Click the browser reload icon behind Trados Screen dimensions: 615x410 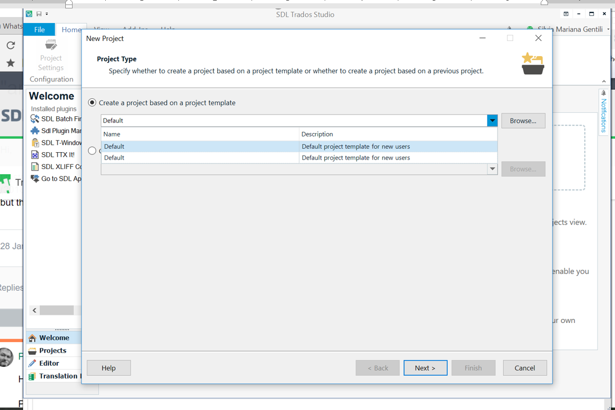[x=11, y=45]
